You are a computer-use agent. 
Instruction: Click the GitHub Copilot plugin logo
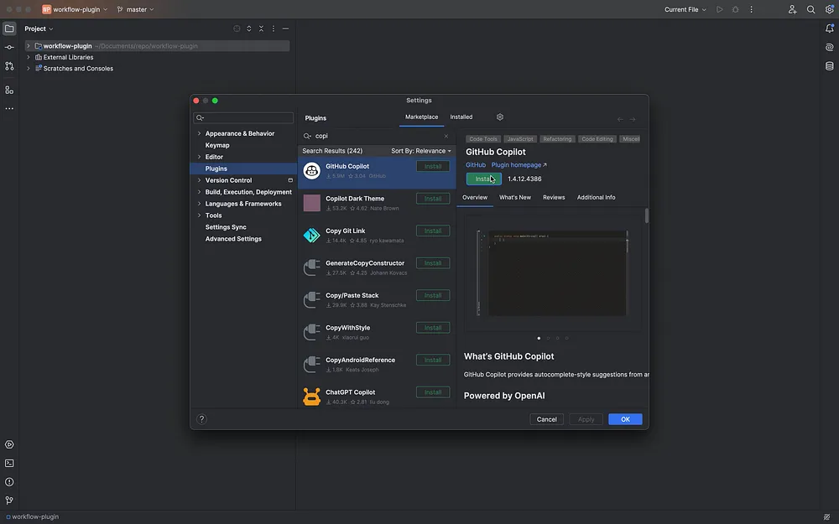click(311, 171)
